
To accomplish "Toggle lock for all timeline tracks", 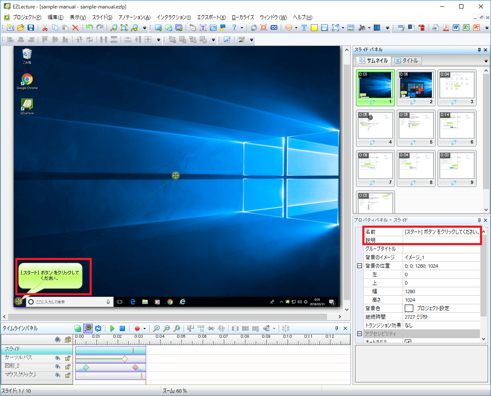I will [68, 339].
